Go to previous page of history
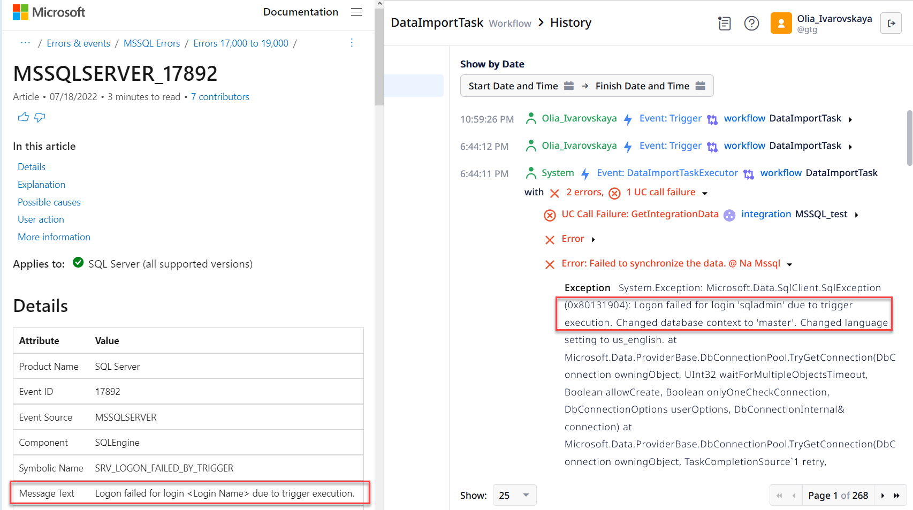Viewport: 913px width, 510px height. tap(794, 496)
